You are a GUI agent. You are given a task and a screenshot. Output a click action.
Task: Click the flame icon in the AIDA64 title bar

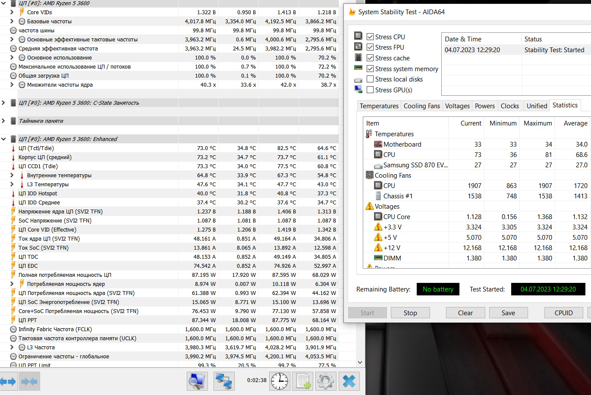[352, 12]
